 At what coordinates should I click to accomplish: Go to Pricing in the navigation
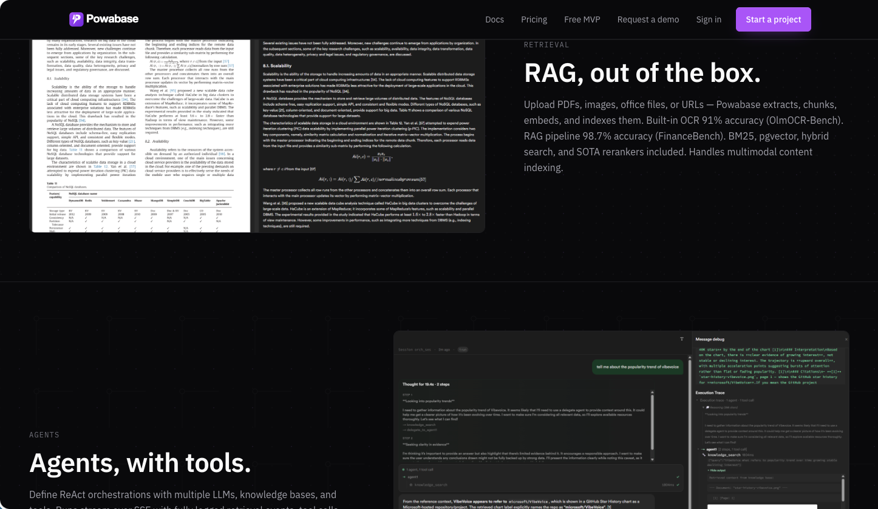click(x=534, y=19)
